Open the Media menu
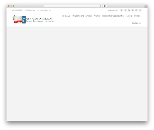The image size is (154, 130). click(x=129, y=16)
